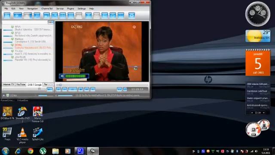Open the Fraps desktop shortcut
Screen dimensions: 275x155
[7, 134]
